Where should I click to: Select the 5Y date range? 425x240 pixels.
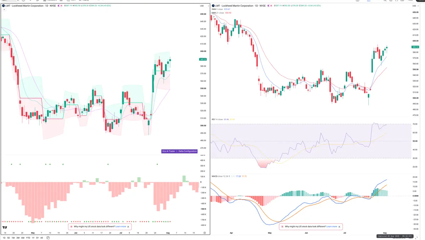pyautogui.click(x=37, y=238)
